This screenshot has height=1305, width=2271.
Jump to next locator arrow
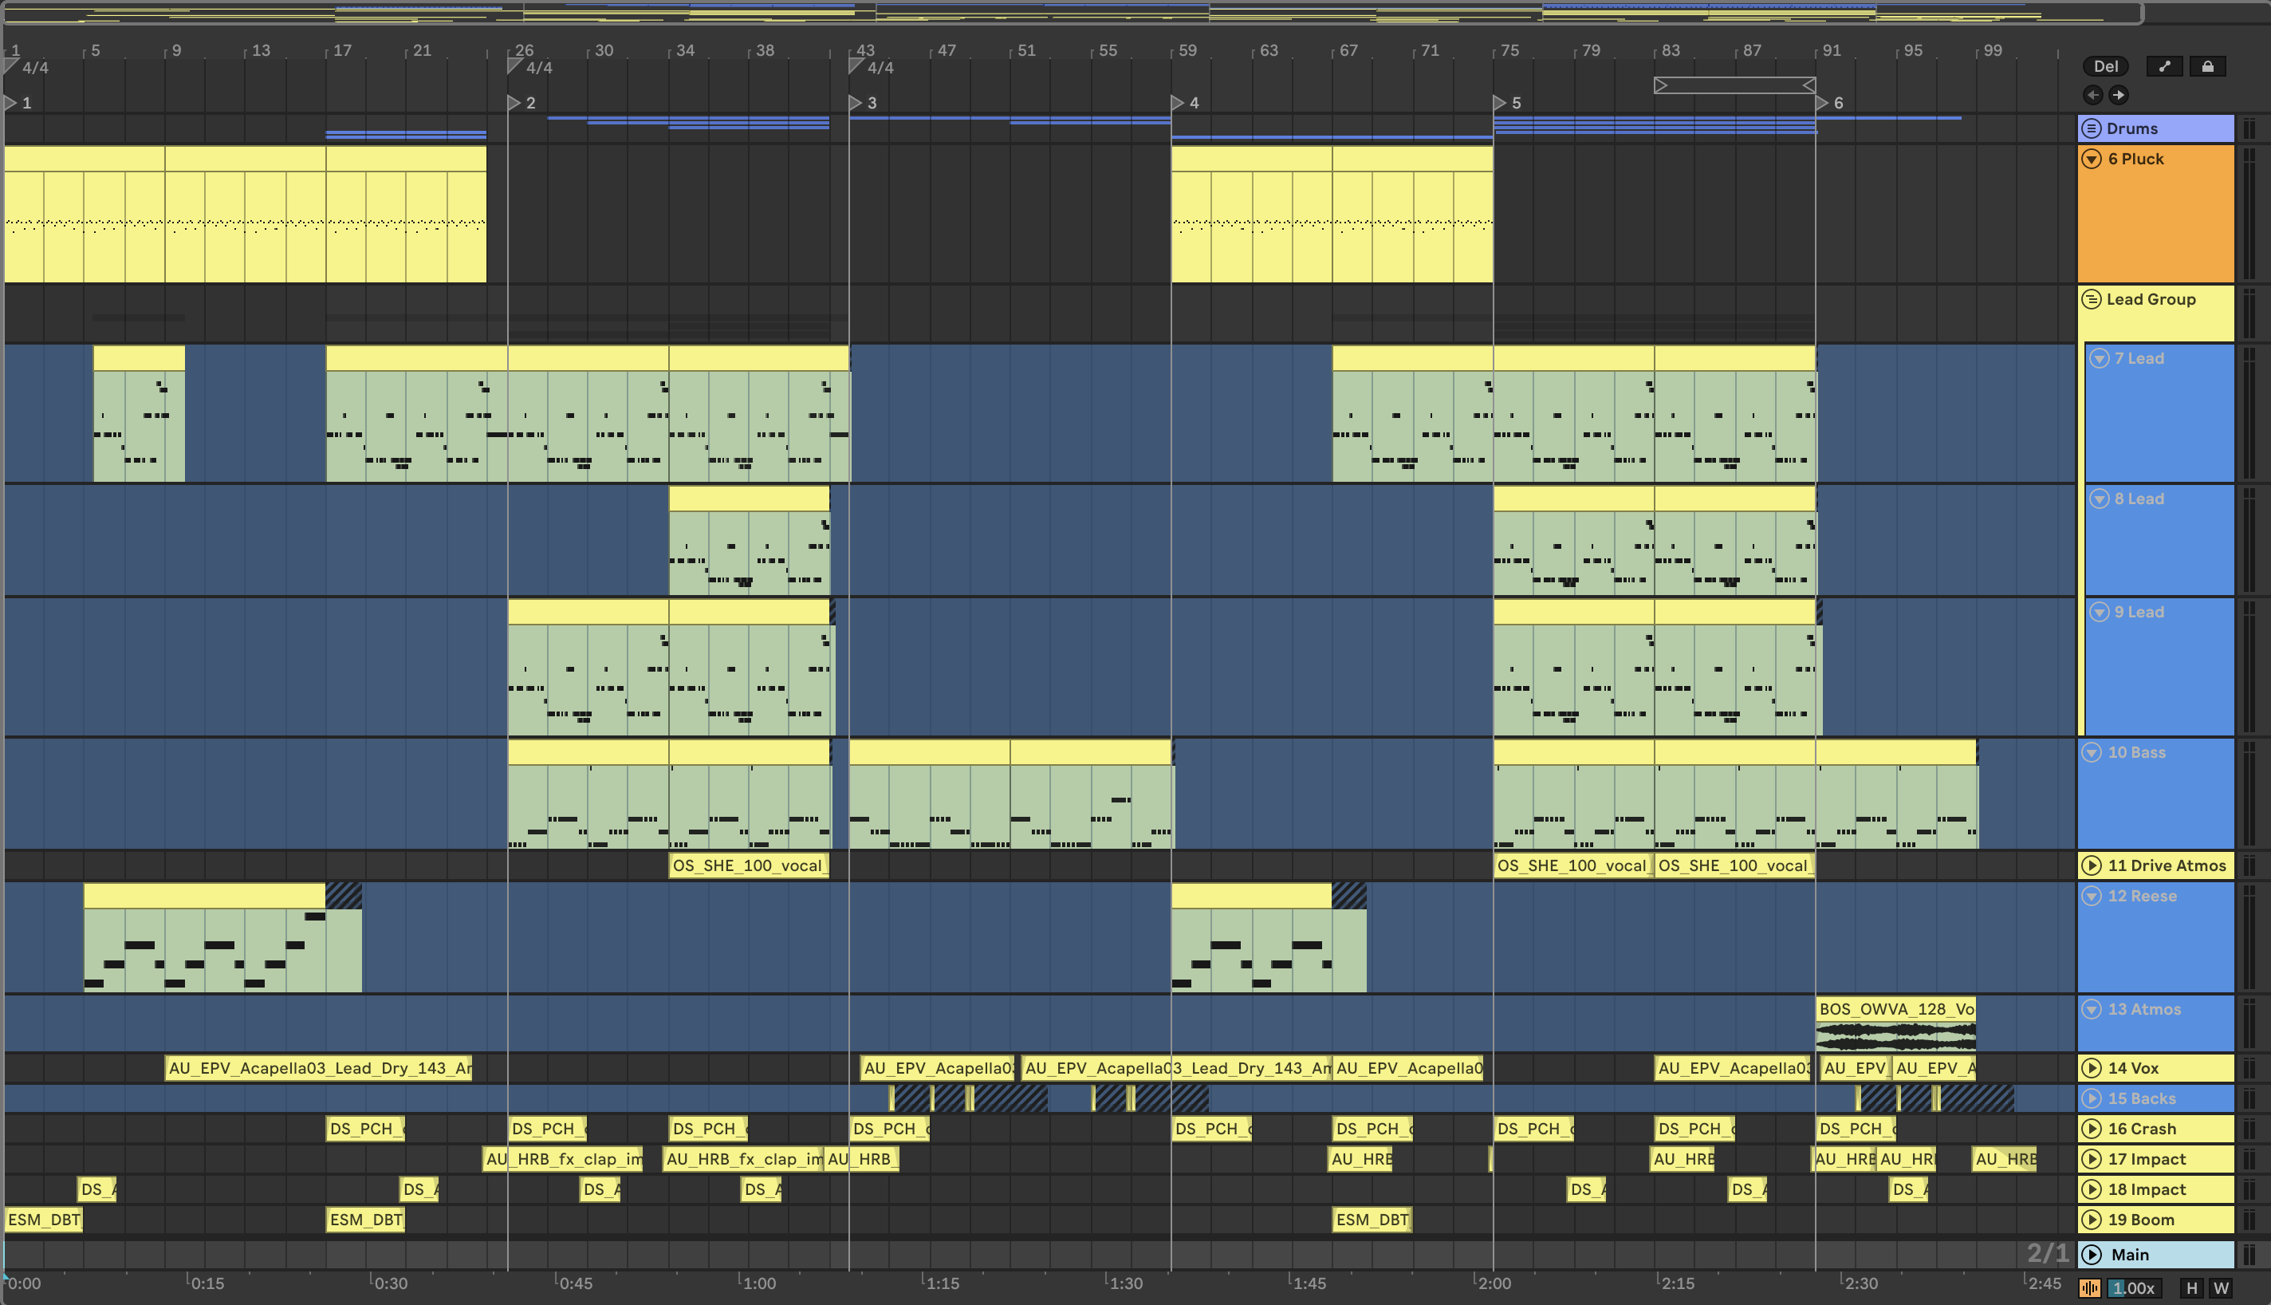point(2119,95)
